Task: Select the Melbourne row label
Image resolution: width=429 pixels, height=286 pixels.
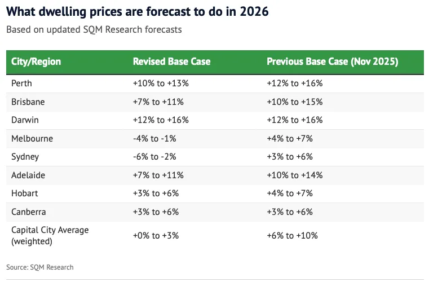Action: 32,138
